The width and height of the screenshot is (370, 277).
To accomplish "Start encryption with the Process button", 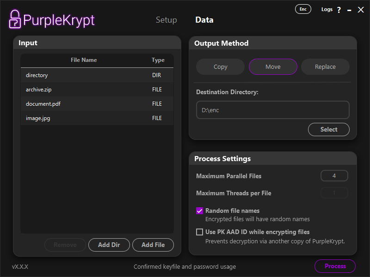I will [335, 266].
